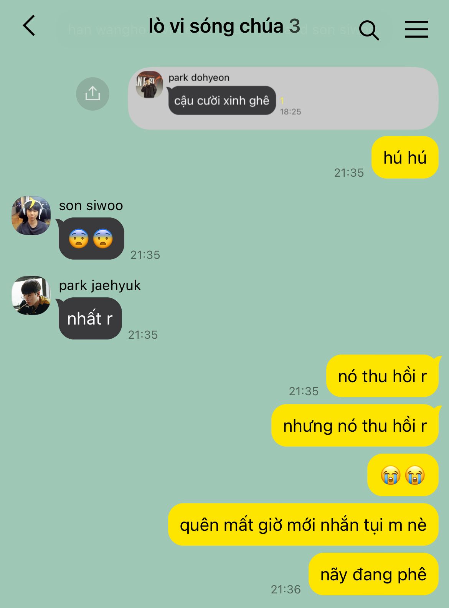The height and width of the screenshot is (608, 449).
Task: Open the chat search magnifier
Action: [369, 30]
